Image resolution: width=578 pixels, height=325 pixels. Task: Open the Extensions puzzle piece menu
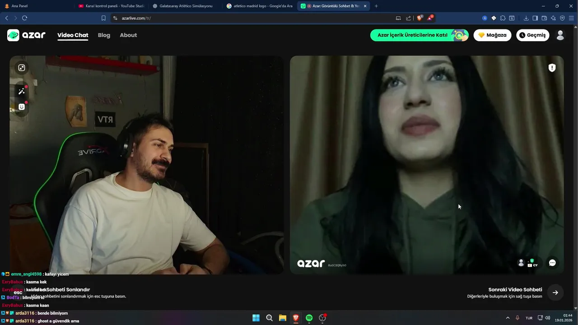pos(503,18)
